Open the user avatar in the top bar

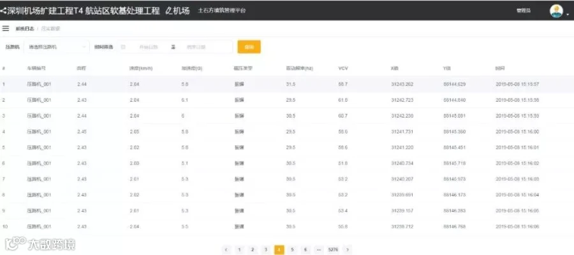[556, 11]
